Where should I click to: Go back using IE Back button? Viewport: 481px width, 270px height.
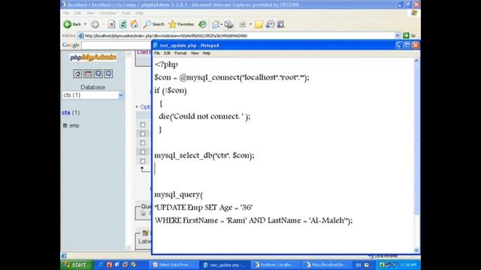(72, 24)
